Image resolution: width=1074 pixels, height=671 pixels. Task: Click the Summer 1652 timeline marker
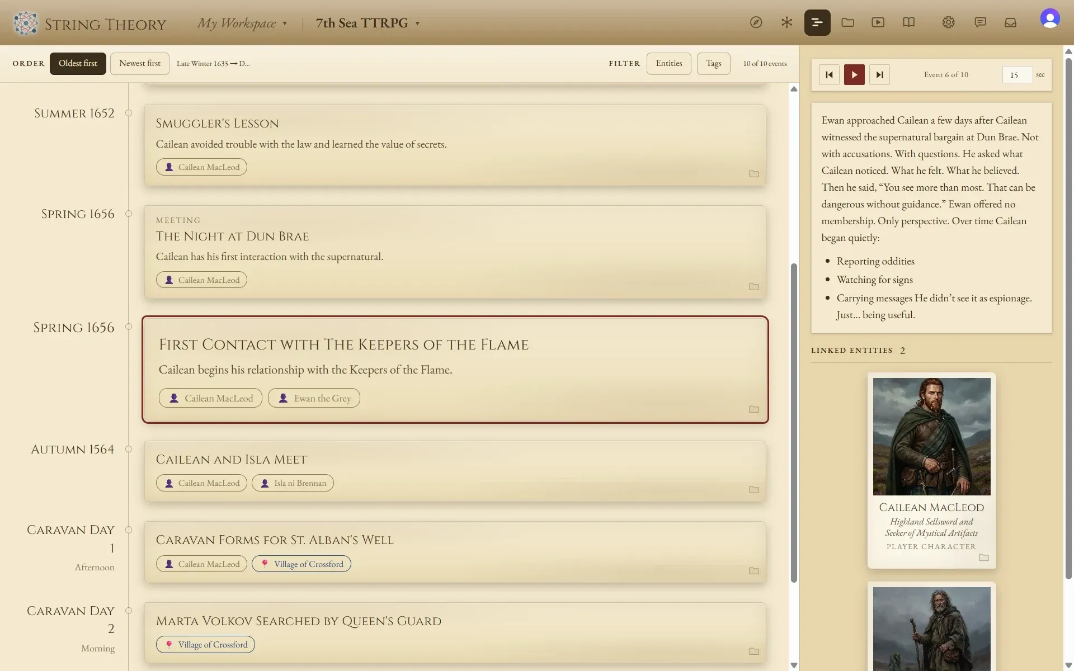(x=129, y=113)
